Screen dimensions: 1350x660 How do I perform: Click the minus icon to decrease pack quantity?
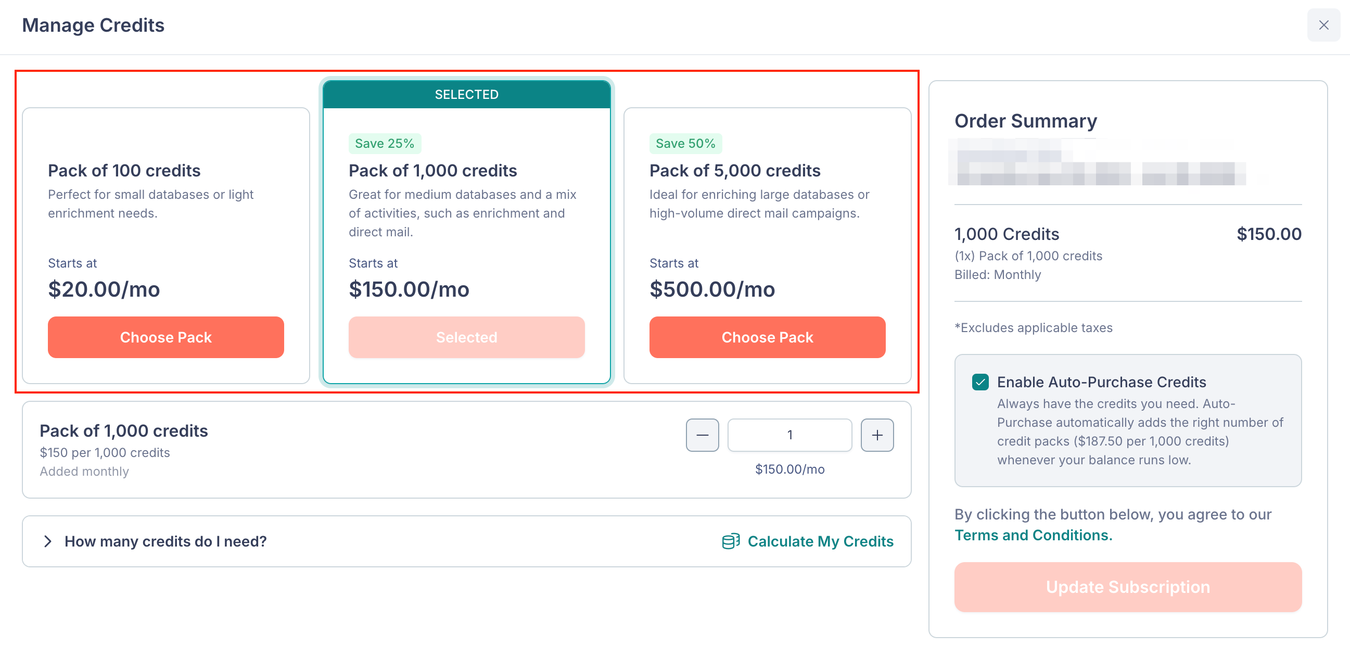(x=702, y=435)
